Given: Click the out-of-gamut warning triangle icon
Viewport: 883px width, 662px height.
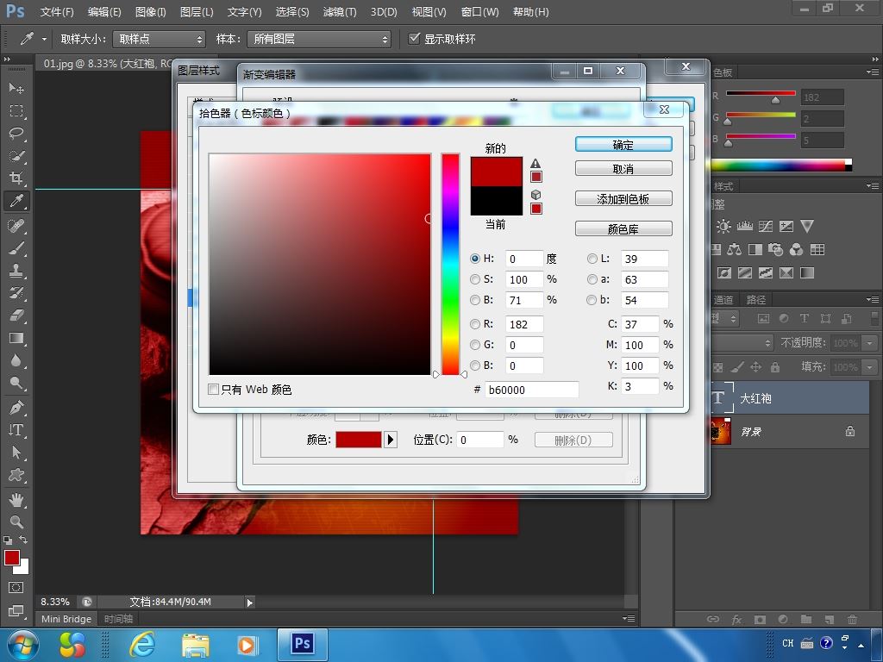Looking at the screenshot, I should point(535,163).
